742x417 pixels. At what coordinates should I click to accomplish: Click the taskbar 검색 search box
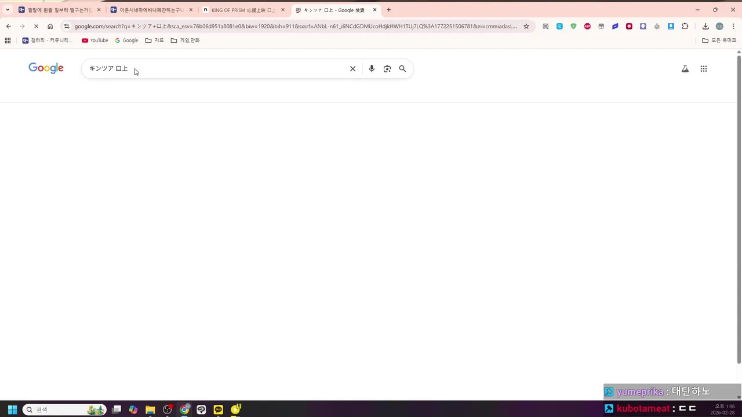click(64, 409)
